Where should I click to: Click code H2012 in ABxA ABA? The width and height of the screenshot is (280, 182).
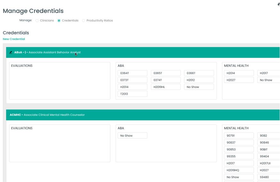(199, 80)
